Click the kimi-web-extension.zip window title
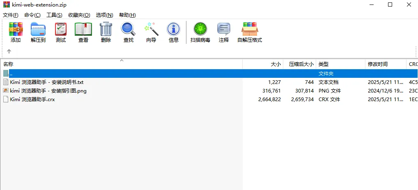The height and width of the screenshot is (190, 418). pyautogui.click(x=39, y=5)
